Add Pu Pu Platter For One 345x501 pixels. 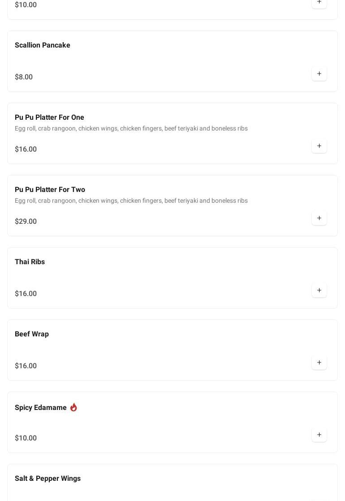(x=319, y=146)
